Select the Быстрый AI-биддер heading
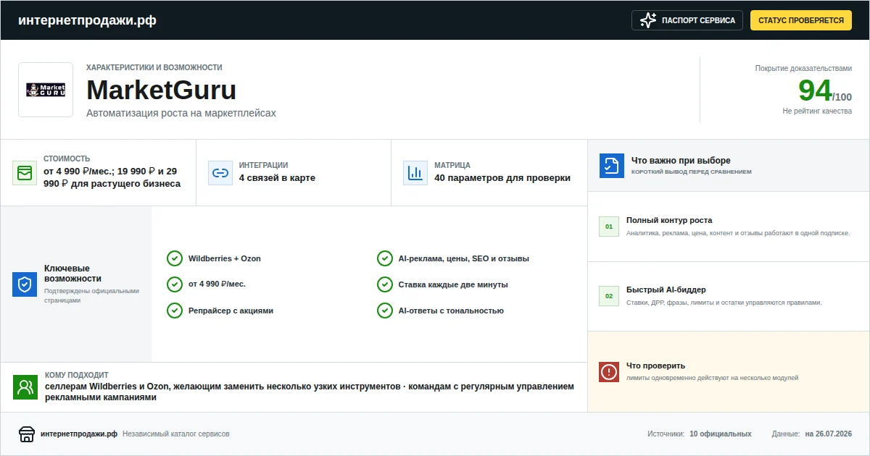 666,290
